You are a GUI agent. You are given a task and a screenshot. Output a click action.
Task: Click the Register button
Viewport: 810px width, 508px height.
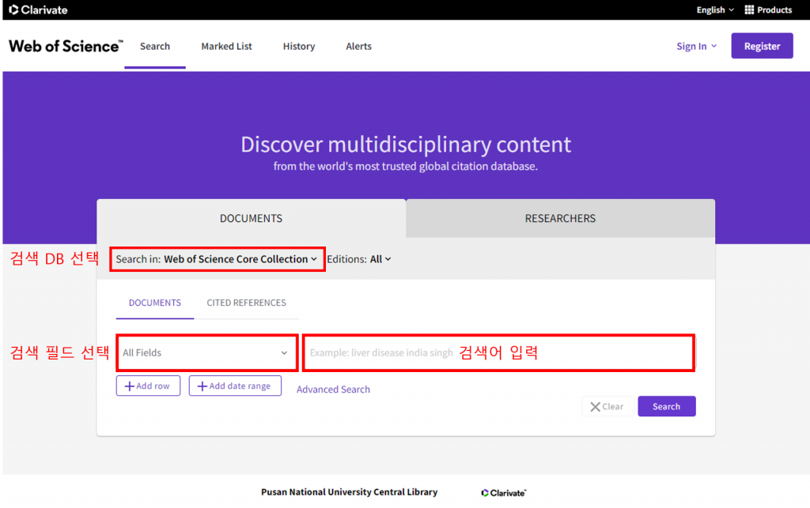[762, 46]
